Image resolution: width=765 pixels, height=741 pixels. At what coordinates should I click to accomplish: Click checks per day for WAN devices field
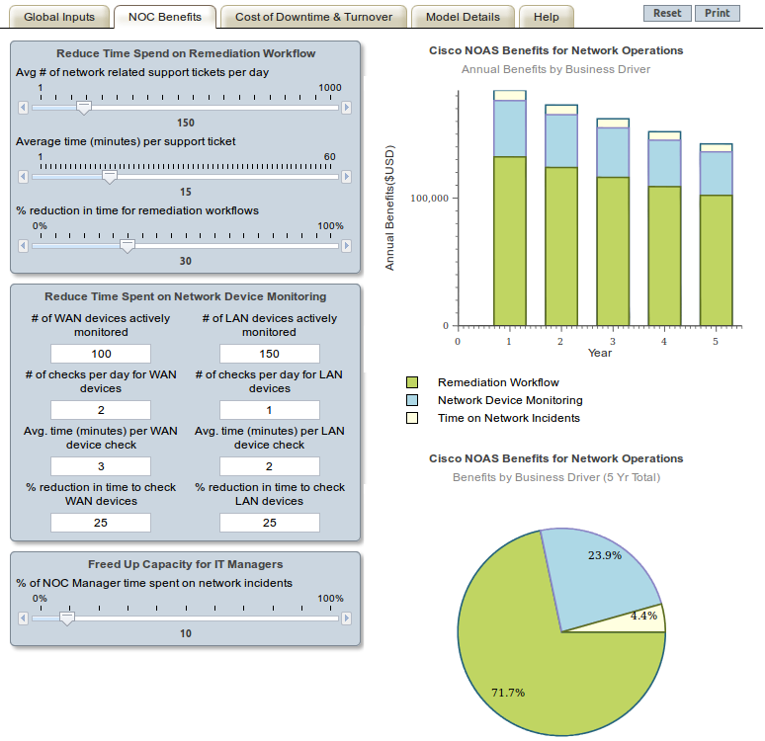point(101,410)
